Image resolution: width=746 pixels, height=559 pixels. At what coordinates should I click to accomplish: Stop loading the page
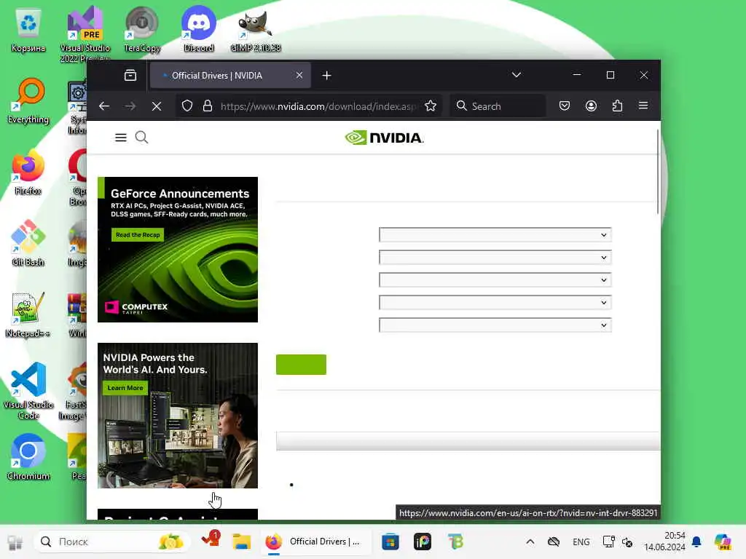157,106
